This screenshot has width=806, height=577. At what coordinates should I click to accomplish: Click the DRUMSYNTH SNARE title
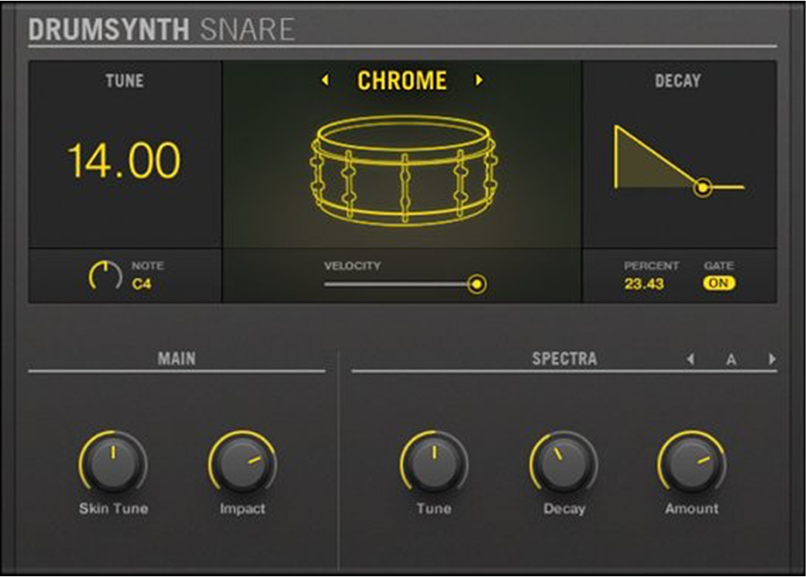[x=161, y=29]
